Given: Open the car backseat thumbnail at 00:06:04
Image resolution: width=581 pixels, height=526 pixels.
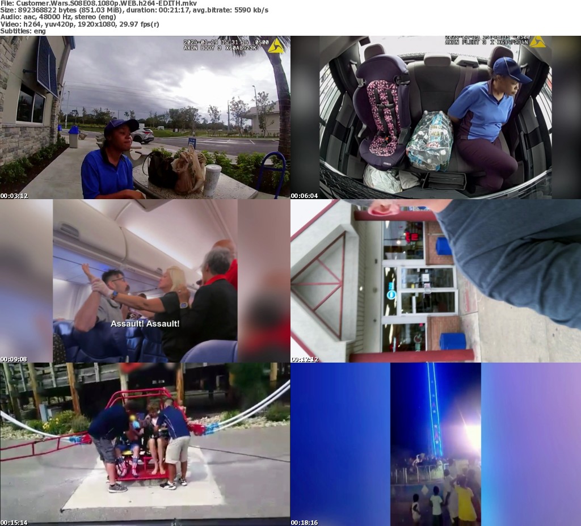Looking at the screenshot, I should [436, 117].
